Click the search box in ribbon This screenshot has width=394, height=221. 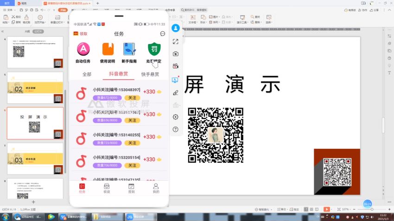click(x=194, y=10)
